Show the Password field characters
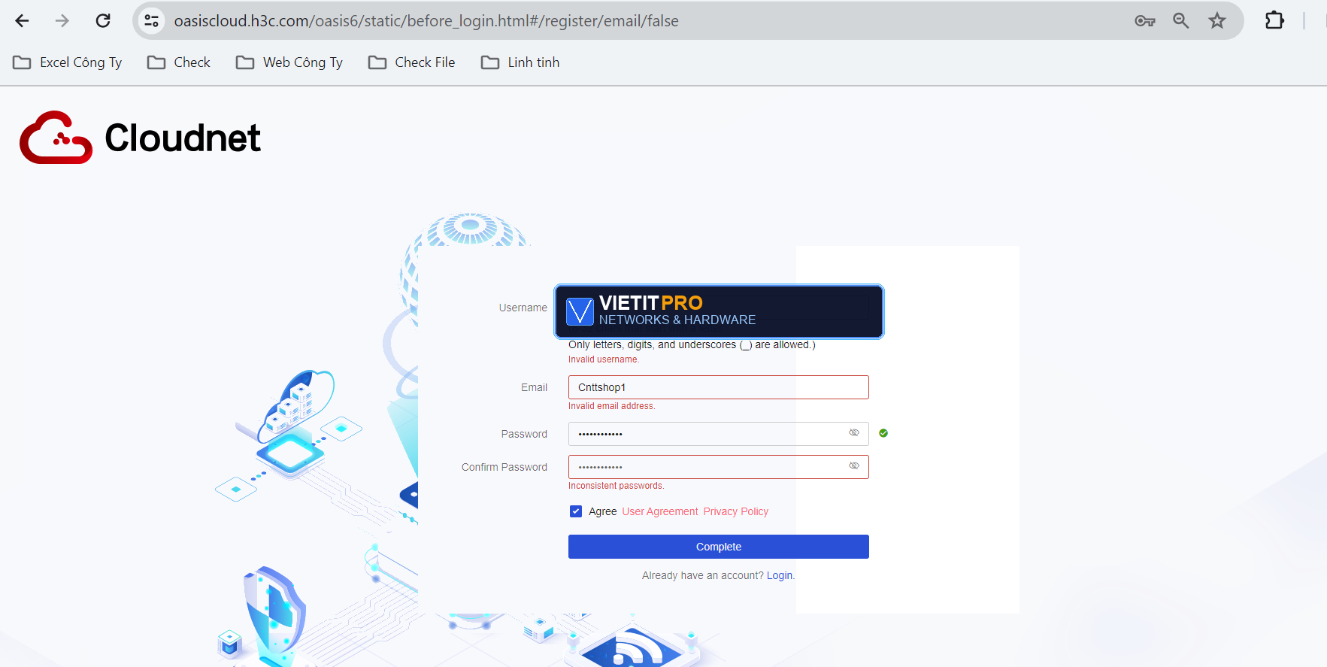Viewport: 1327px width, 667px height. (x=854, y=432)
